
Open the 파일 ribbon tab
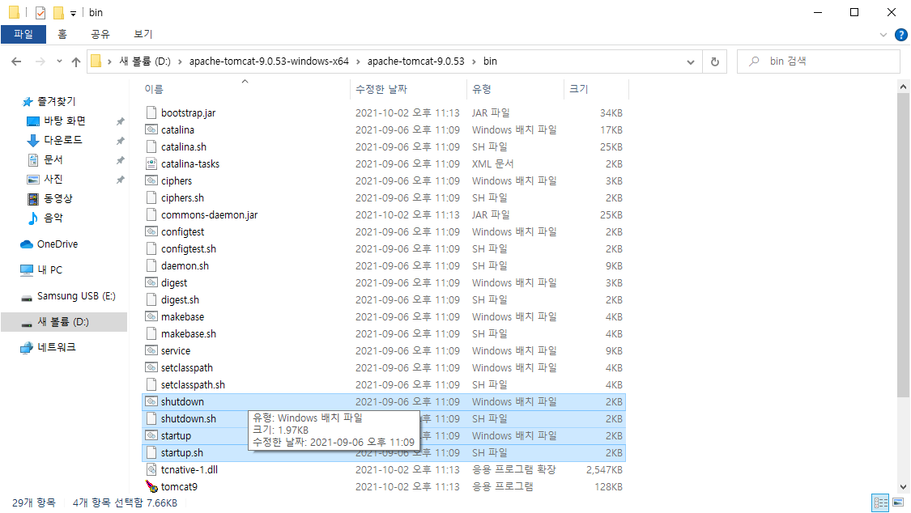click(23, 34)
